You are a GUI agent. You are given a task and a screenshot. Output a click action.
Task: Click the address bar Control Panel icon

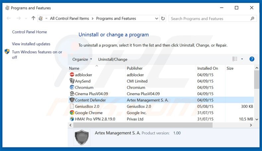pyautogui.click(x=40, y=18)
